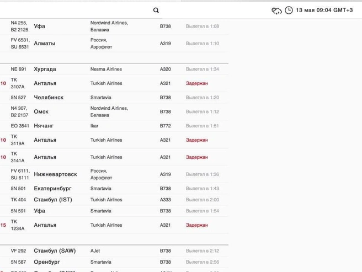
Task: Open FV 6531 Алматы flight row
Action: pyautogui.click(x=114, y=44)
